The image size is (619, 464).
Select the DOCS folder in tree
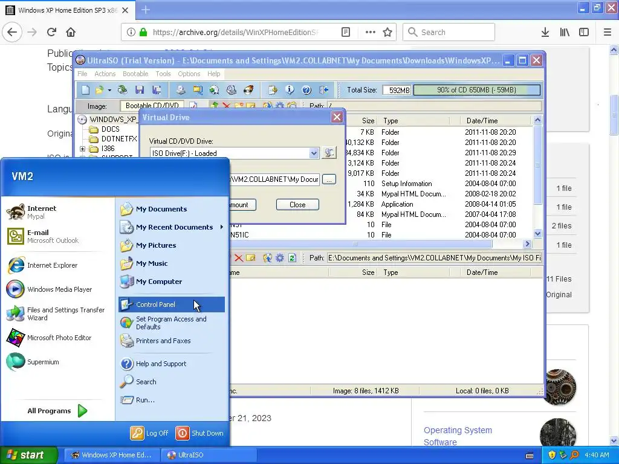111,129
